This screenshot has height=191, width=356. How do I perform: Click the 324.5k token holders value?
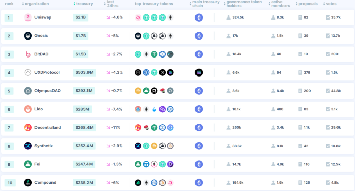coord(238,17)
